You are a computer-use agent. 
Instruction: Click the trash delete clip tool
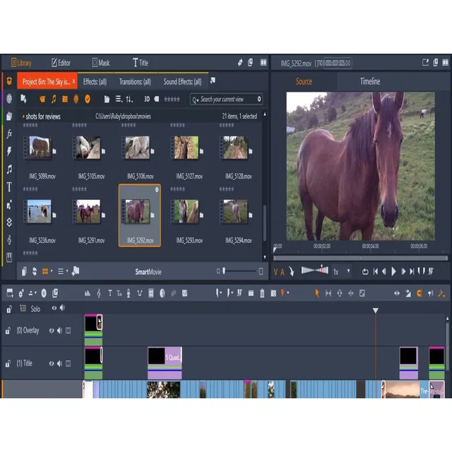[262, 294]
